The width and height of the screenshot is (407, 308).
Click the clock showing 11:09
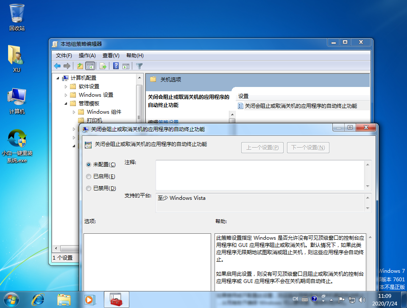tap(385, 296)
